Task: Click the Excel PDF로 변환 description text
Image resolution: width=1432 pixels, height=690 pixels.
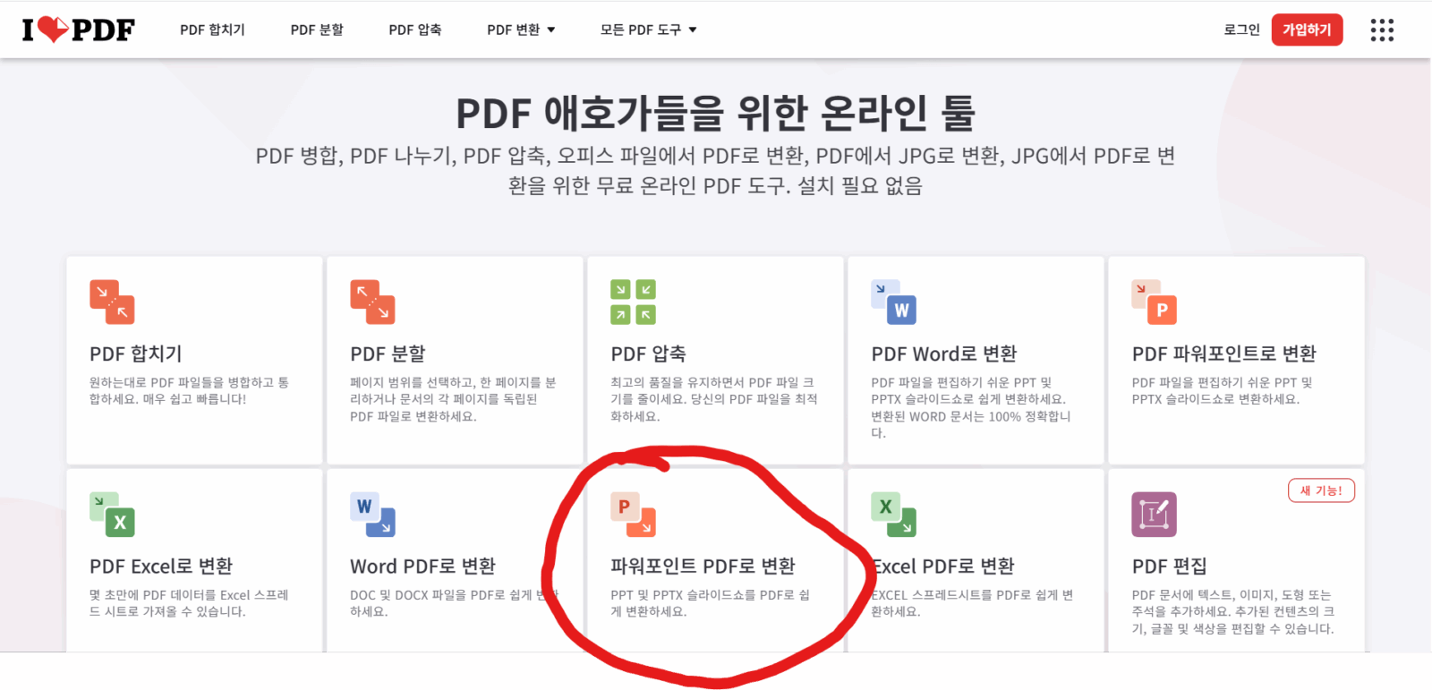Action: pyautogui.click(x=972, y=603)
